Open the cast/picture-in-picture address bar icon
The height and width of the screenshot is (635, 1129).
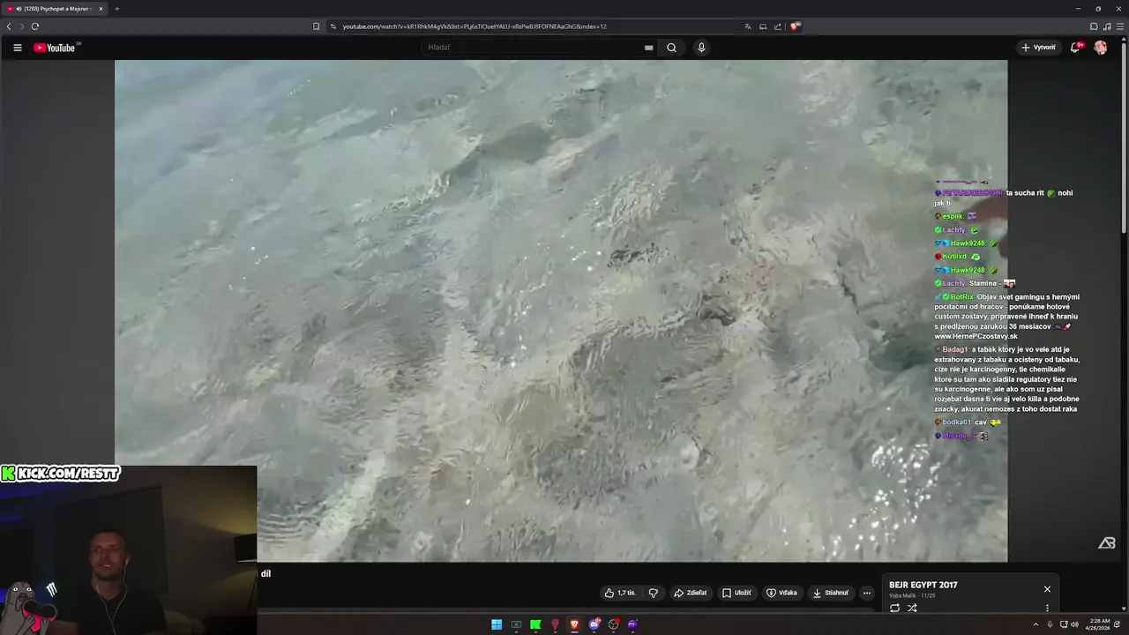tap(763, 26)
